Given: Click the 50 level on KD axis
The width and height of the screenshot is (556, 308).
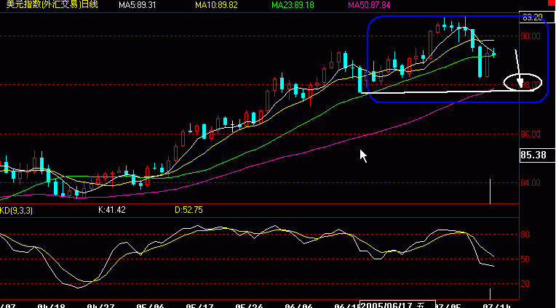Looking at the screenshot, I should [x=525, y=259].
